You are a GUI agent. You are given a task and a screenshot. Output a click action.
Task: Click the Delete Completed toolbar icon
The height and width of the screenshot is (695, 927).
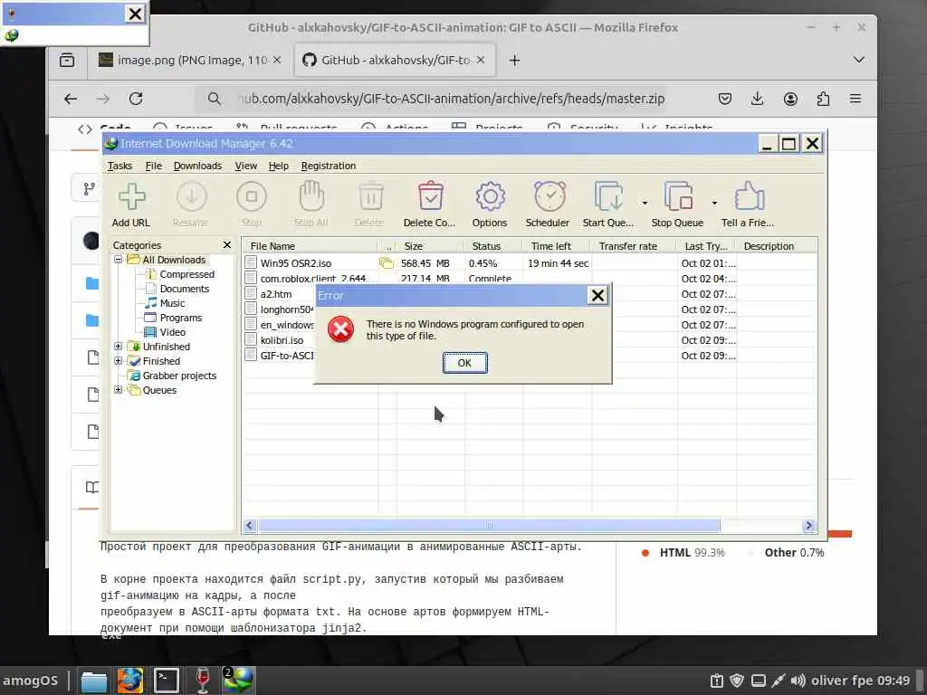point(430,204)
